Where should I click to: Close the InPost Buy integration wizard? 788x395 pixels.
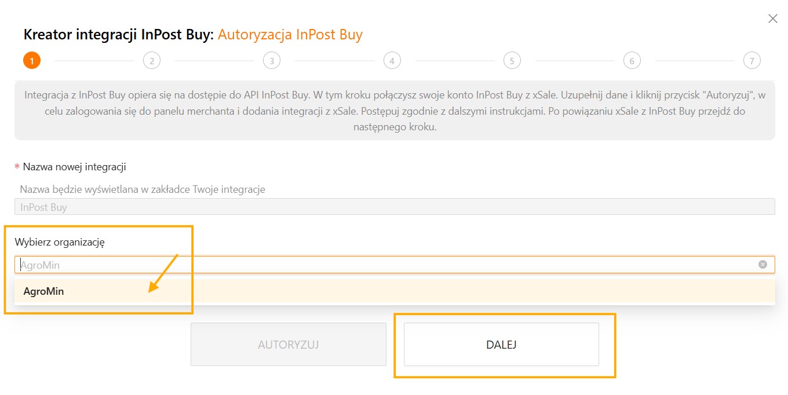(x=772, y=19)
